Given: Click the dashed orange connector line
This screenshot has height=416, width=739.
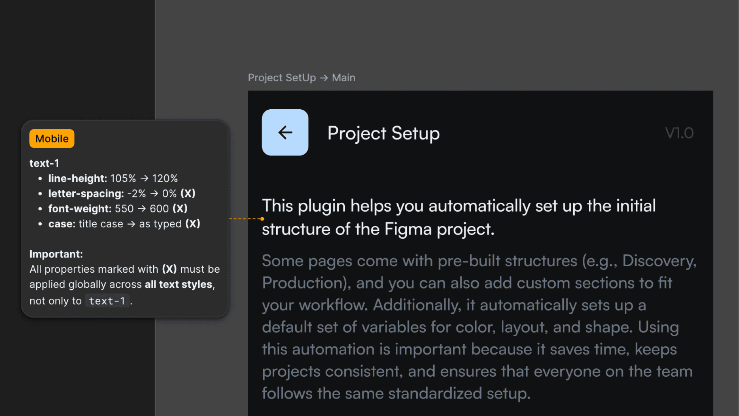Looking at the screenshot, I should pos(244,219).
